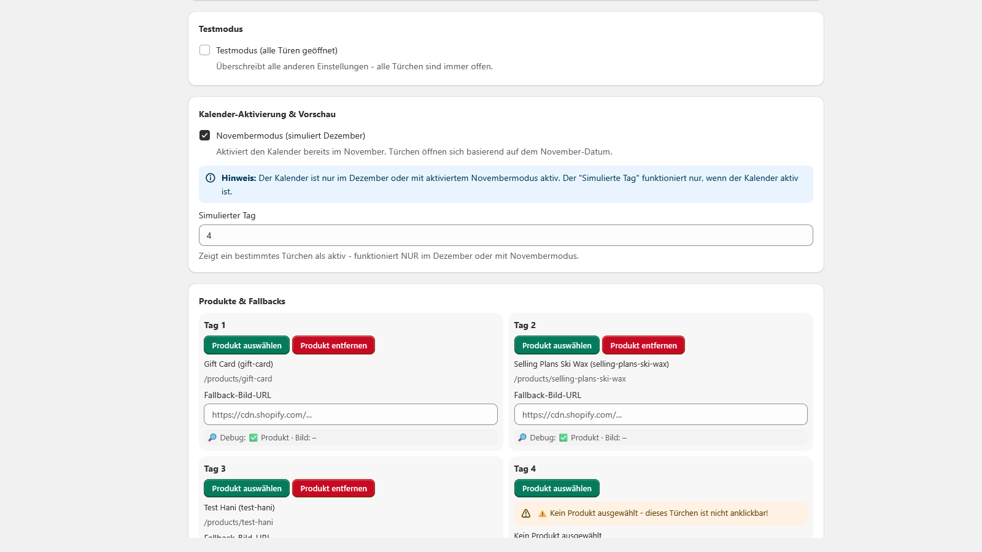The width and height of the screenshot is (982, 552).
Task: Click Produkt auswählen for Tag 1
Action: coord(247,345)
